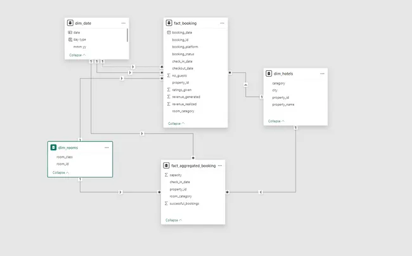Screen dimensions: 412x256
Task: Collapse the dim_rooms table card
Action: tap(61, 172)
